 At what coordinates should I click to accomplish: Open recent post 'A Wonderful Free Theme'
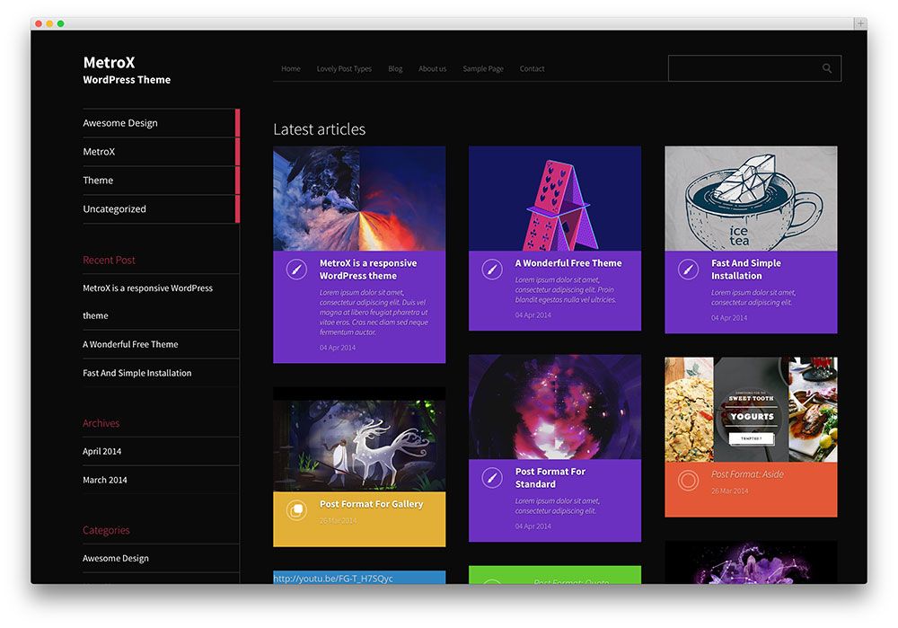130,344
